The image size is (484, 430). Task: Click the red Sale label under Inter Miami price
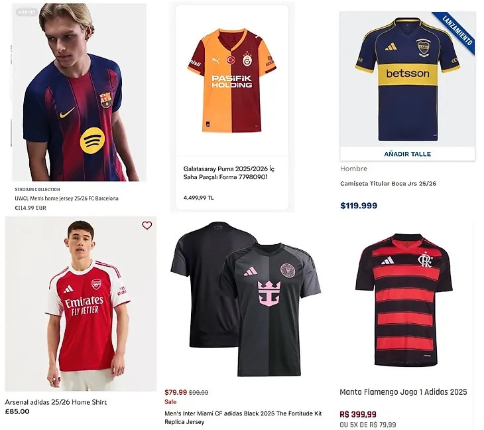tap(170, 402)
